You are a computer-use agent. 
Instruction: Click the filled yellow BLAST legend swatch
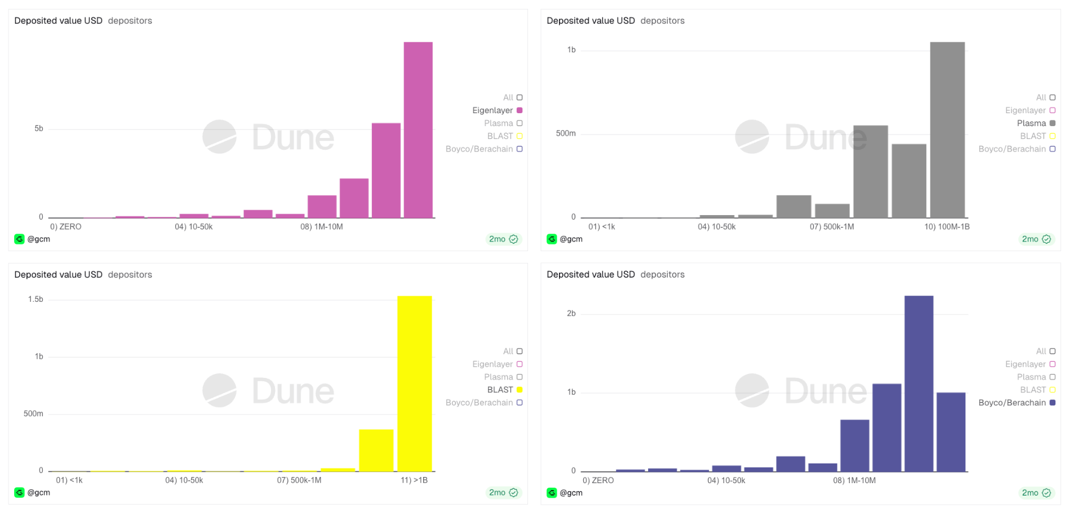520,390
